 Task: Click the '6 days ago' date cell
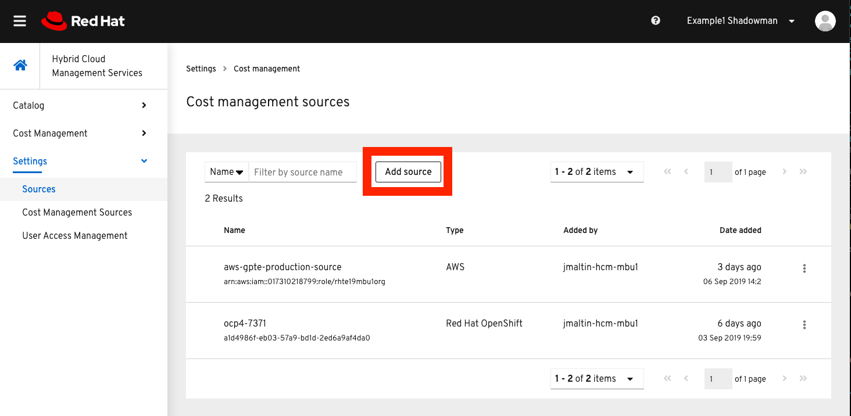point(739,324)
